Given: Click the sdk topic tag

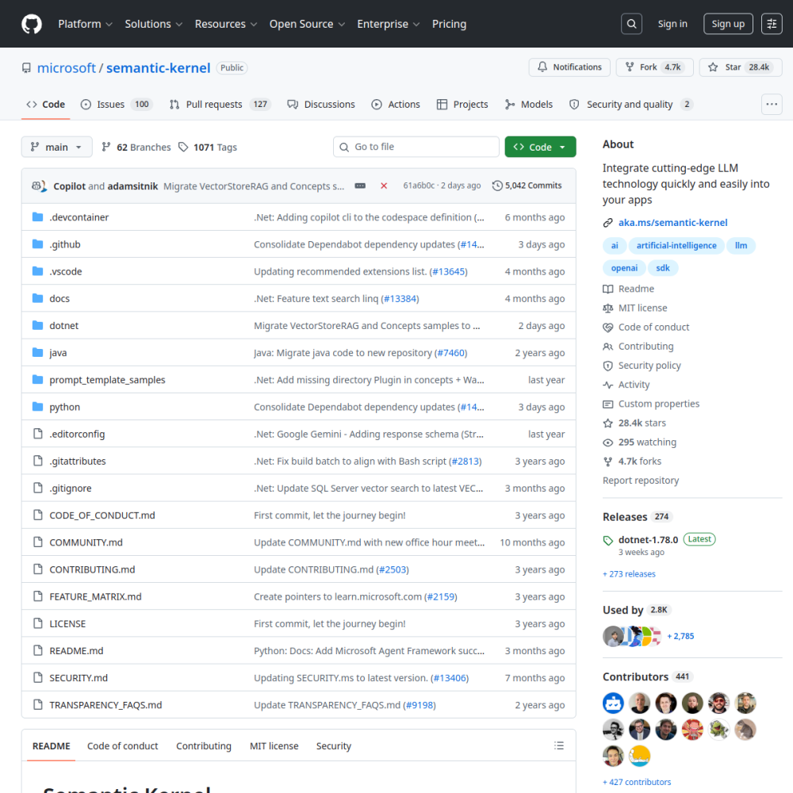Looking at the screenshot, I should click(662, 268).
